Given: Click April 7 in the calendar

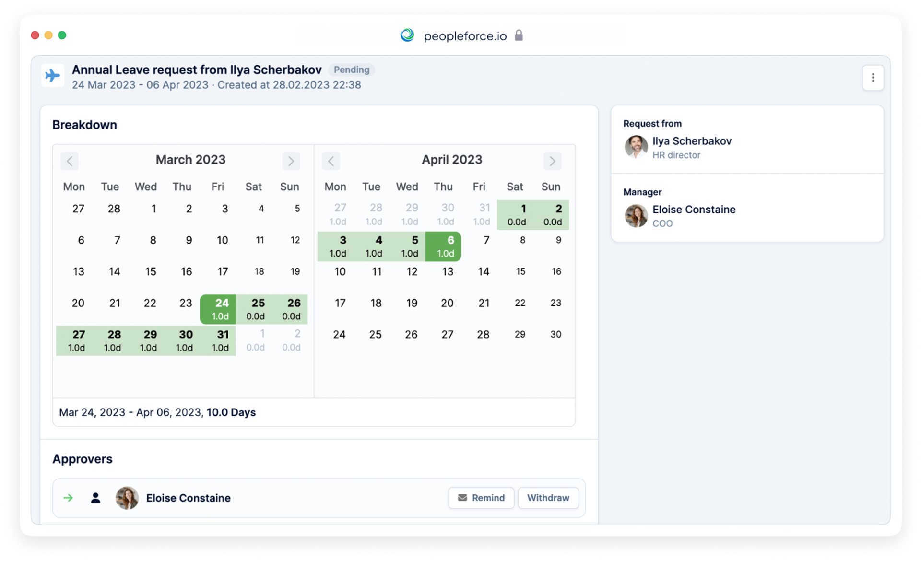Looking at the screenshot, I should (x=486, y=240).
